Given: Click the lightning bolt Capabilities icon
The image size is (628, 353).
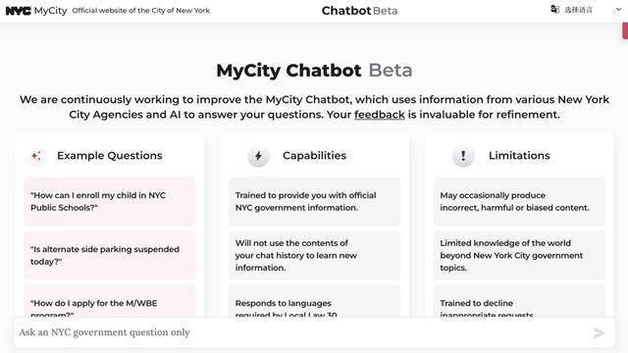Looking at the screenshot, I should click(x=258, y=156).
